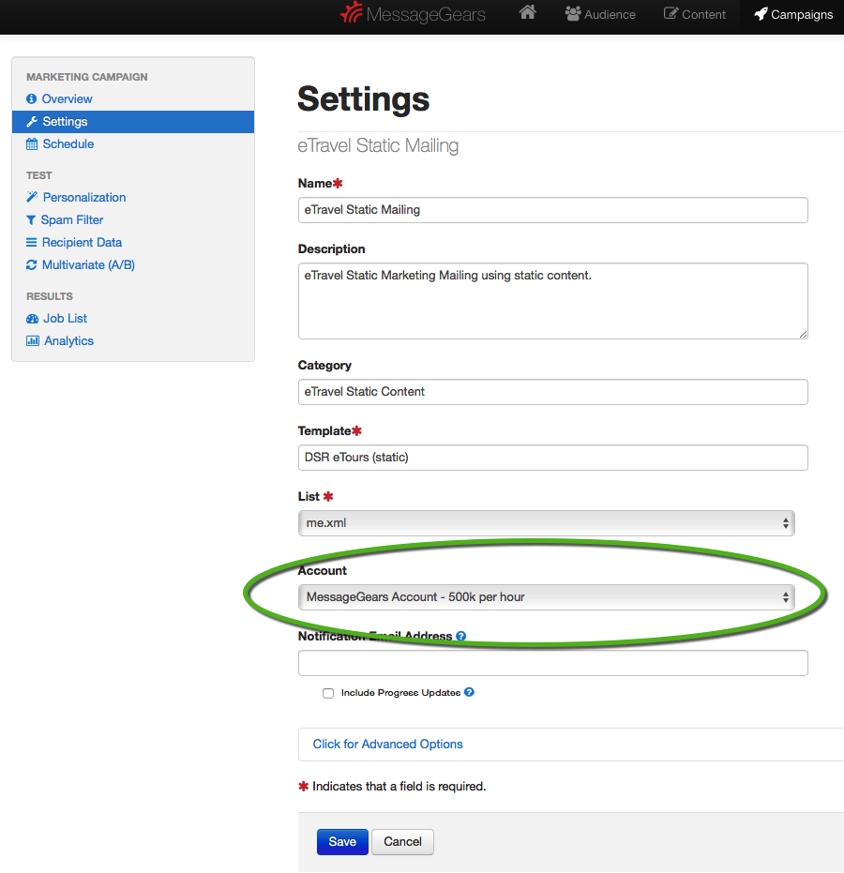The height and width of the screenshot is (873, 844).
Task: Focus the Name input field
Action: [553, 210]
